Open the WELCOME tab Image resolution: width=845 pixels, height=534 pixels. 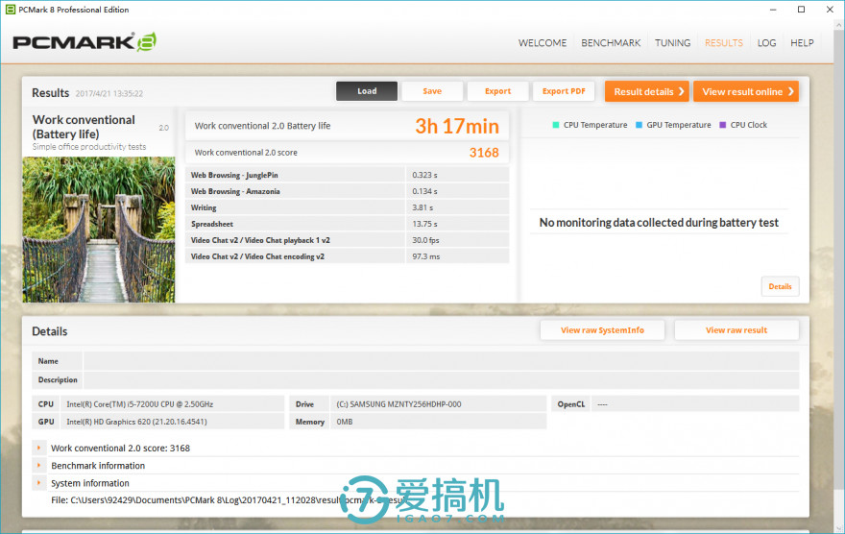(543, 43)
